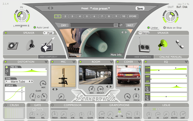Select the radio speaker icon

click(144, 45)
